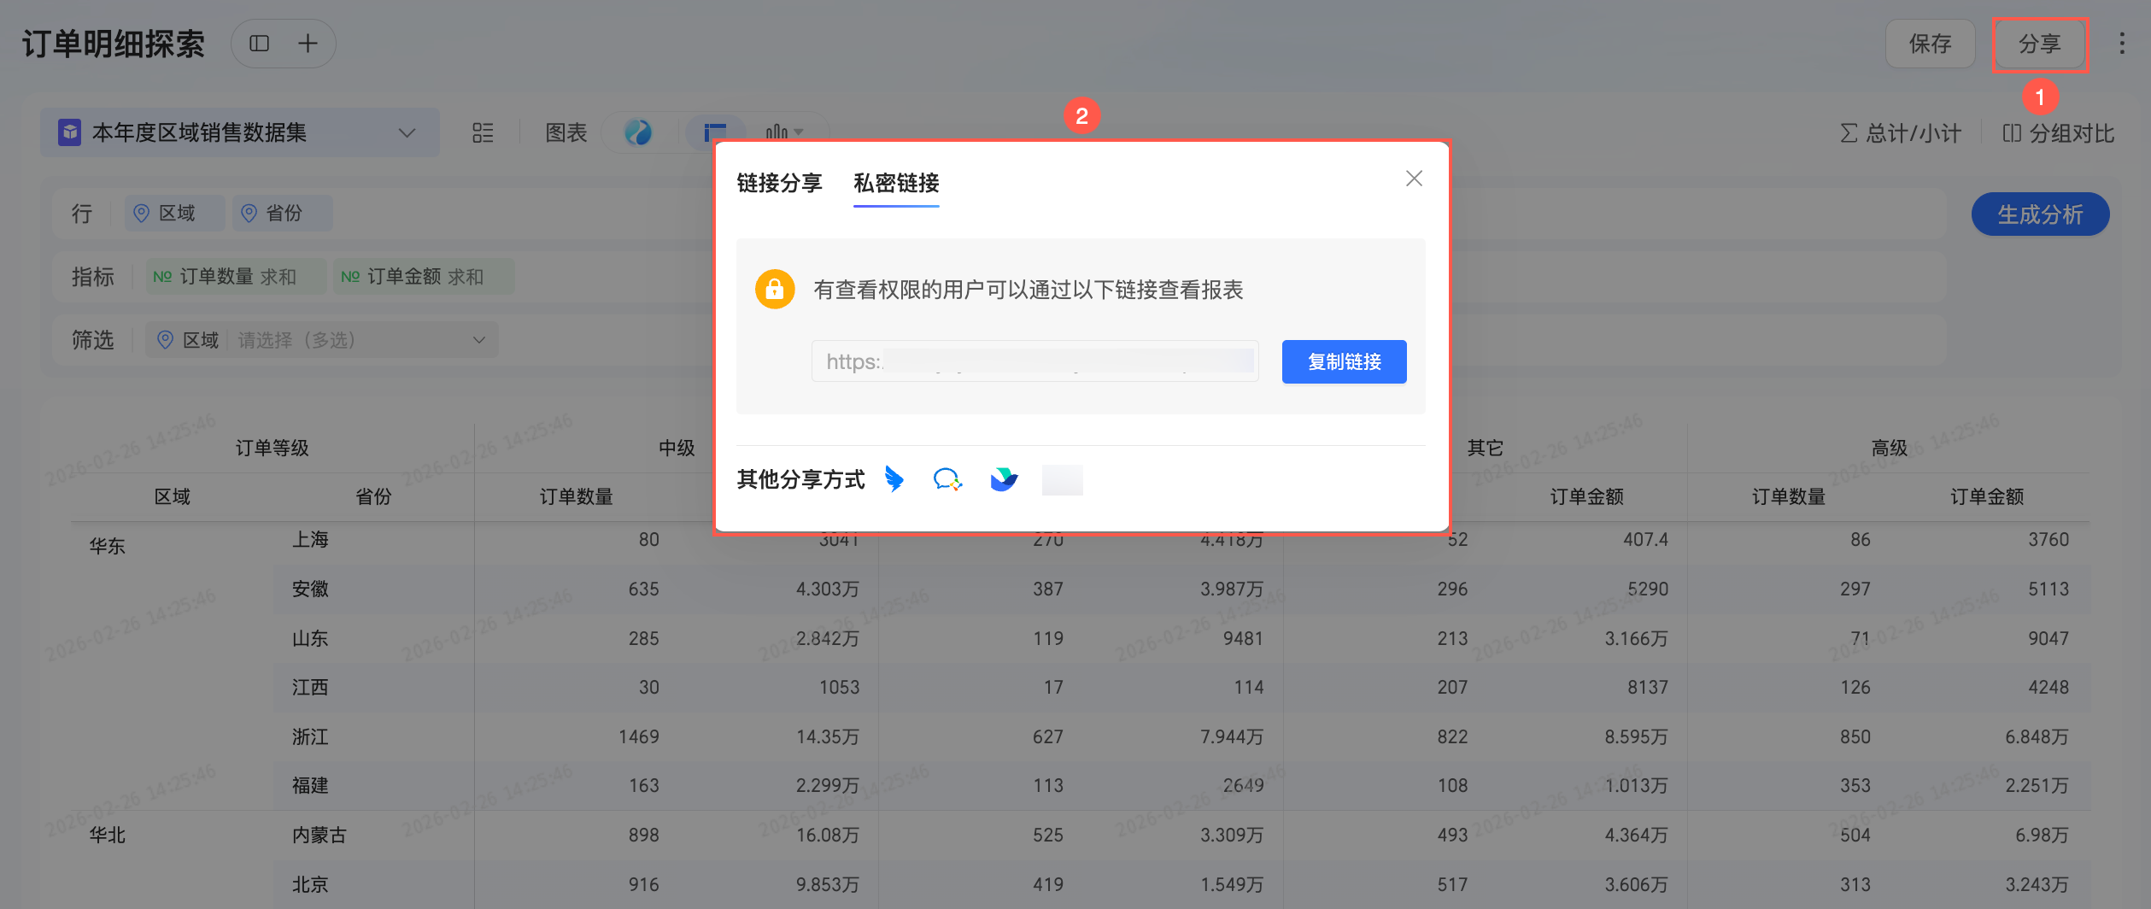
Task: Share via the Feishu bird icon
Action: coord(1004,479)
